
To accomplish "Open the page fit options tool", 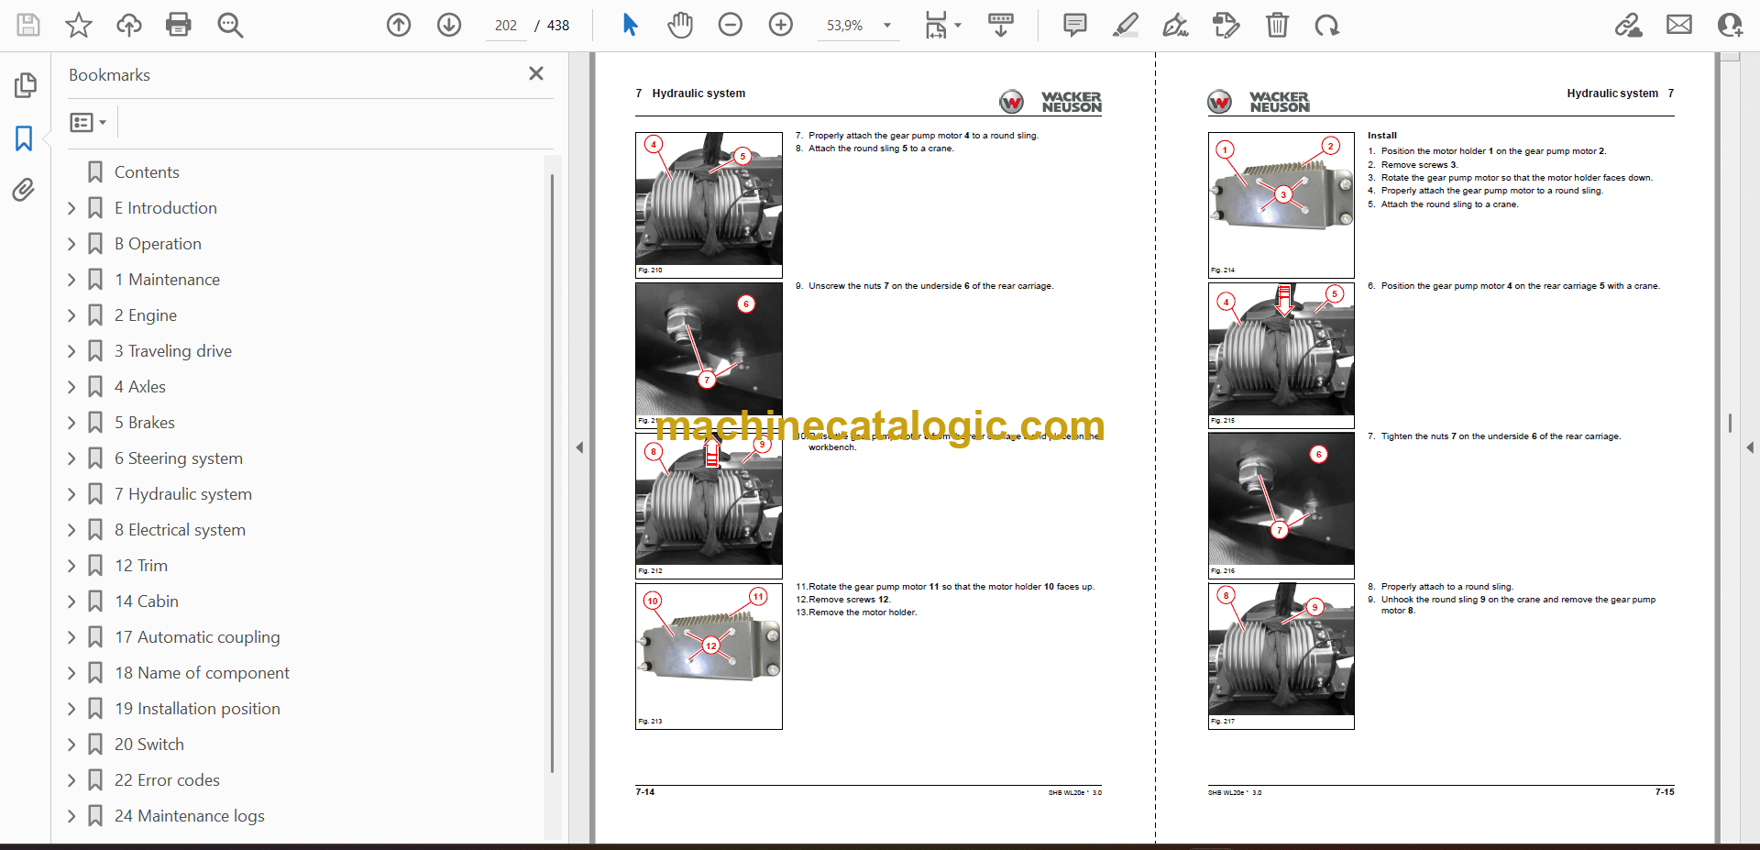I will [x=942, y=25].
